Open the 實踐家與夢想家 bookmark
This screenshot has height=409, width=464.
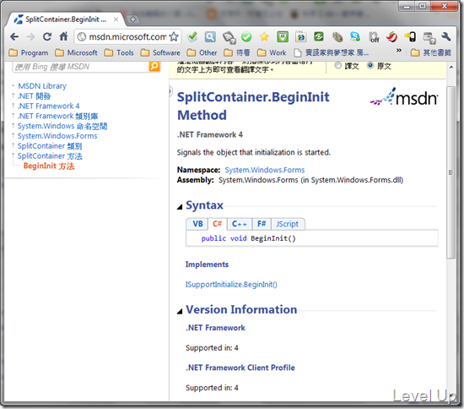tap(332, 52)
